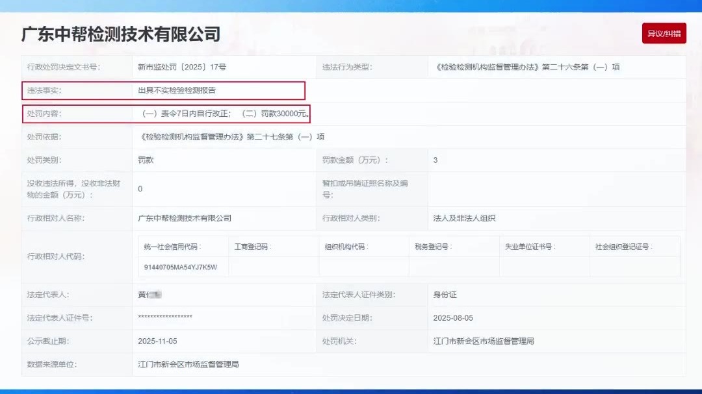Click the 数据来源单位 label
This screenshot has height=394, width=702.
coord(52,365)
